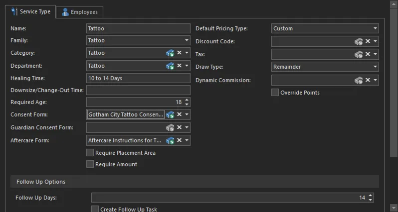The height and width of the screenshot is (212, 398).
Task: Select the Service Type tab
Action: (x=30, y=11)
